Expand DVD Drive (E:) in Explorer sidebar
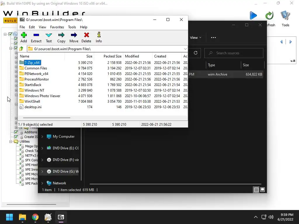This screenshot has width=299, height=224. (42, 148)
